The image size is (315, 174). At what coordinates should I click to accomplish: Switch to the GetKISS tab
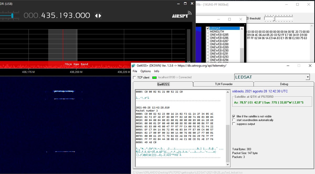tap(163, 84)
